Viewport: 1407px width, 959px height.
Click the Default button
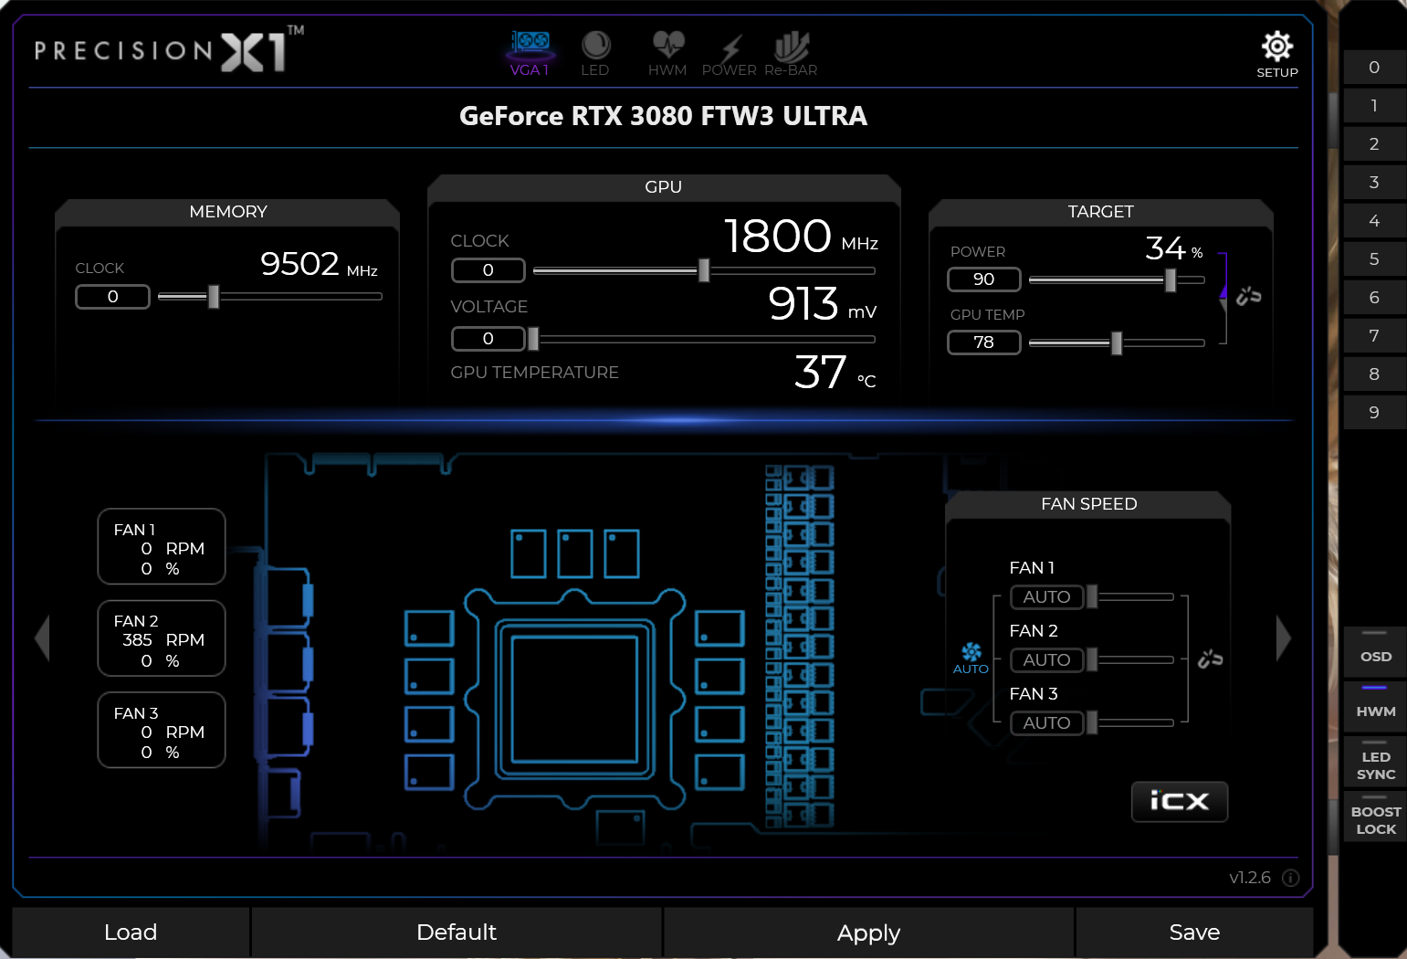[457, 933]
